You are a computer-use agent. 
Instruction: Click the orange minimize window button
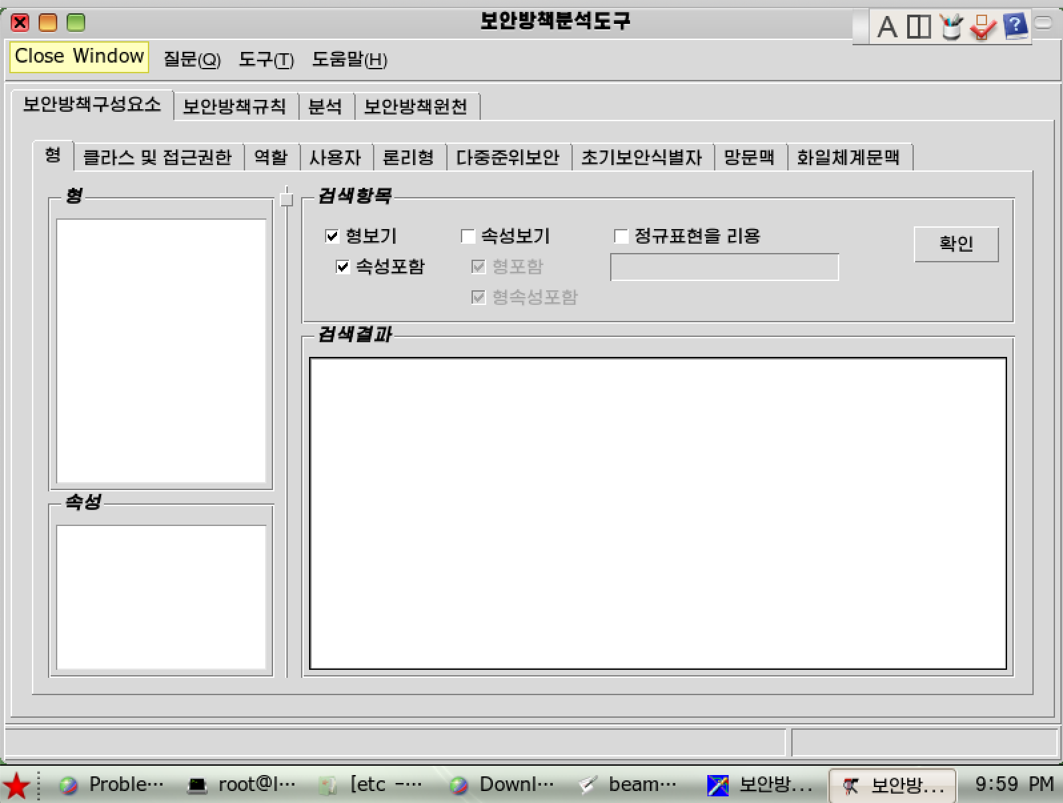pos(48,23)
